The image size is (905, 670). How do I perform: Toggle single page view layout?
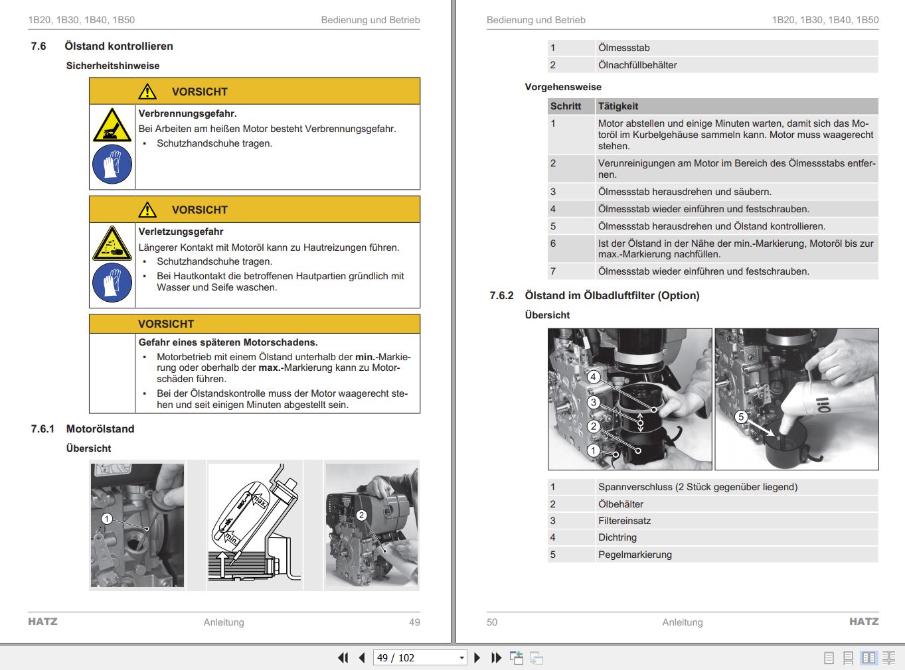point(829,657)
